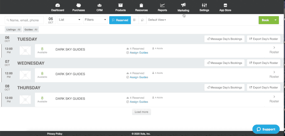Image resolution: width=285 pixels, height=136 pixels.
Task: Click Wednesday's Dark Sky Guides thumbnail
Action: [25, 75]
